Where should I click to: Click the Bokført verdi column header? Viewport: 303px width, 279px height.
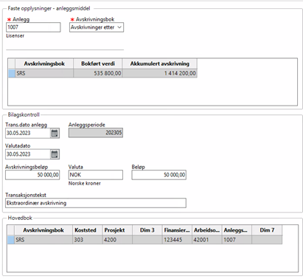98,63
